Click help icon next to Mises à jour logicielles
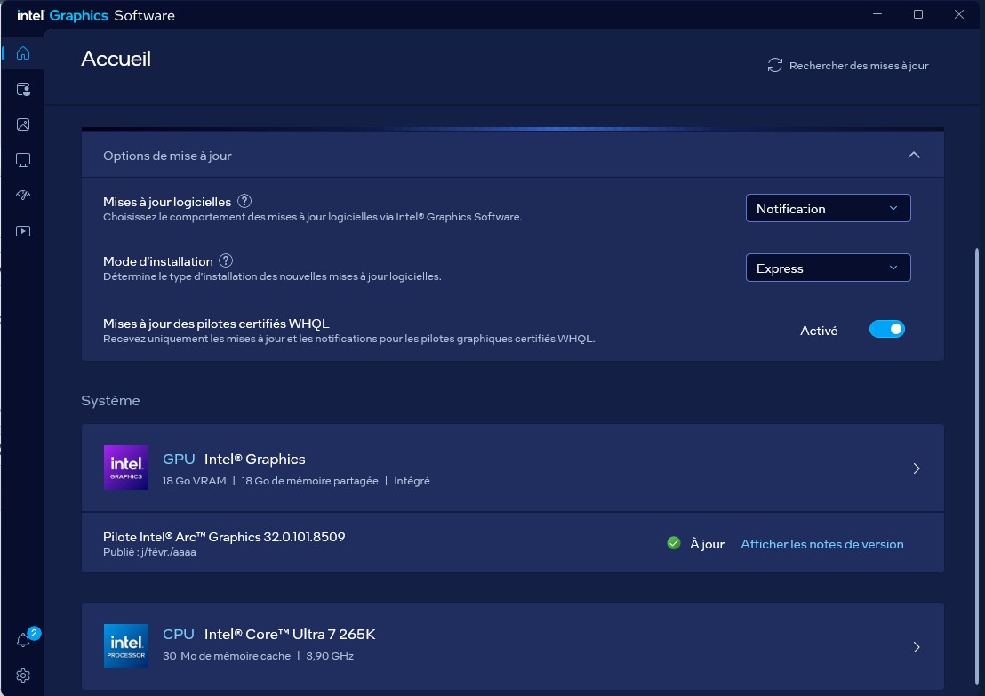 click(244, 202)
